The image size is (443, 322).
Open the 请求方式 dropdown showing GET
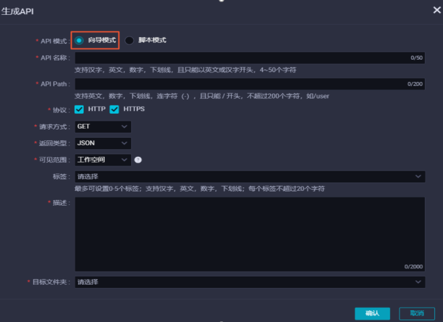pyautogui.click(x=102, y=127)
